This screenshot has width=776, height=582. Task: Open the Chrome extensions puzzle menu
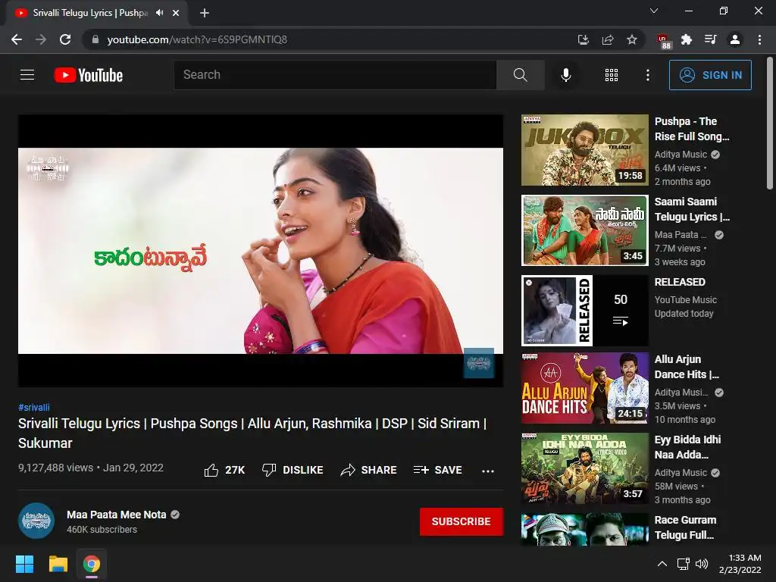coord(687,39)
